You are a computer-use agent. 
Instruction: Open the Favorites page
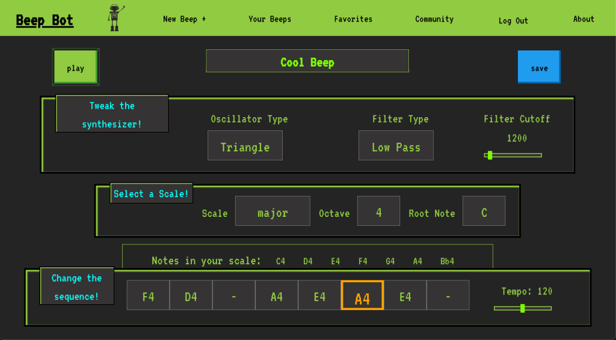pos(353,19)
